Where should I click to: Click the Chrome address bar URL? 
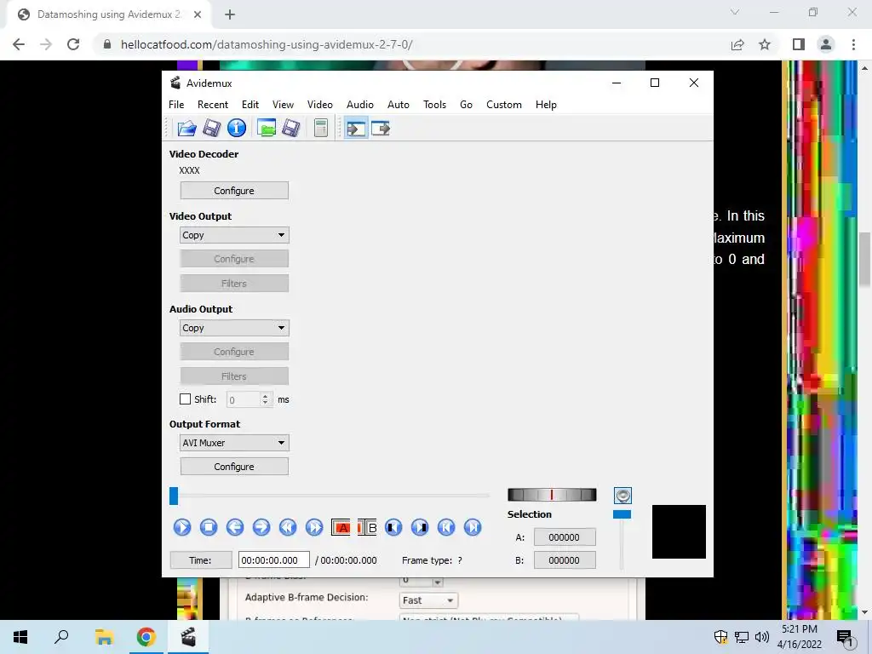[267, 44]
